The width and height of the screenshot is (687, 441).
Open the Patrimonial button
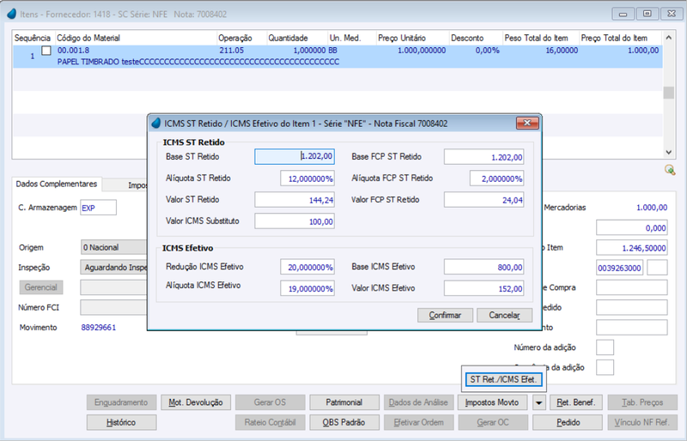(344, 402)
